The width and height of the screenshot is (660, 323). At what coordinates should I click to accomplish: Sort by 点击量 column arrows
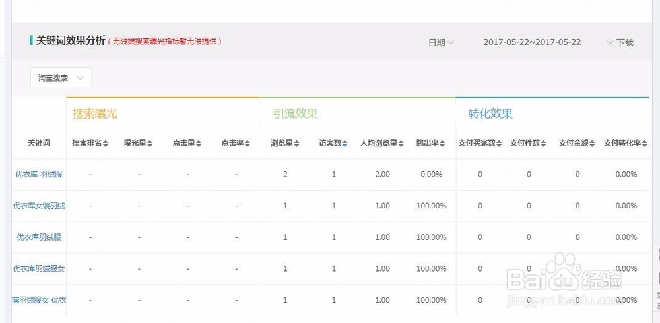tap(199, 144)
